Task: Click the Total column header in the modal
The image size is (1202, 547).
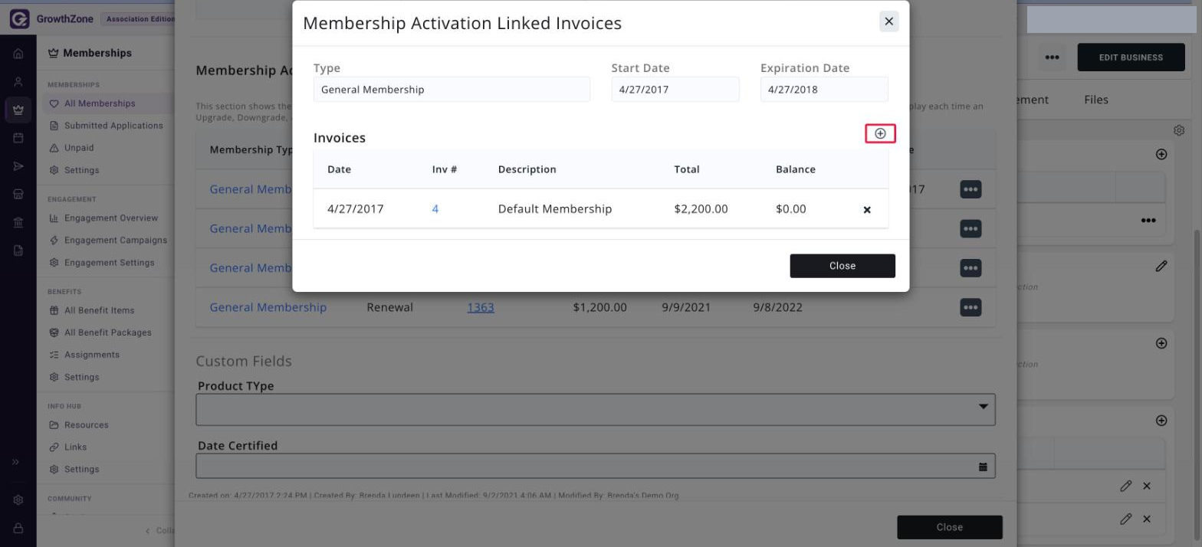Action: 687,169
